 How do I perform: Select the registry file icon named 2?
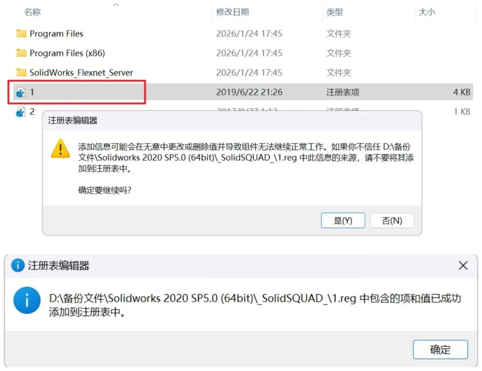point(21,112)
